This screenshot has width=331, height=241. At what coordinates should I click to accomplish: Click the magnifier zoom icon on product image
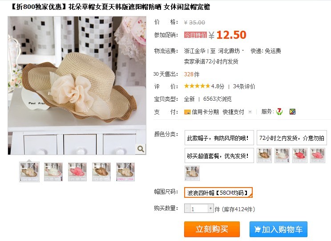[x=141, y=149]
